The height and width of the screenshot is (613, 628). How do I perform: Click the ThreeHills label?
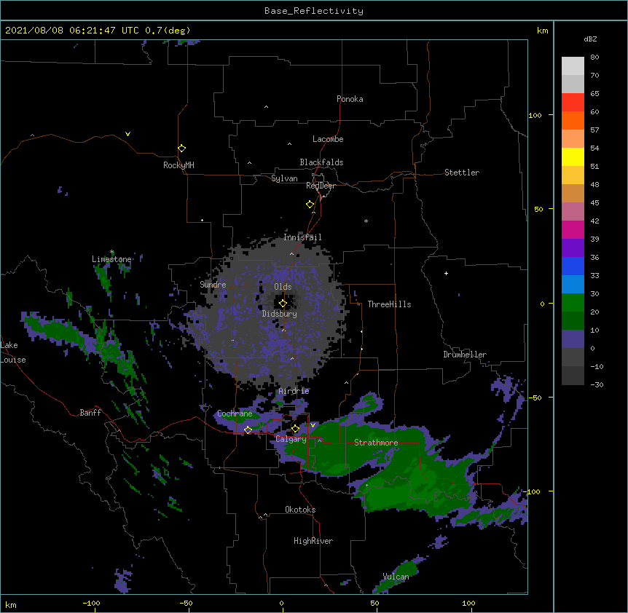pyautogui.click(x=389, y=304)
